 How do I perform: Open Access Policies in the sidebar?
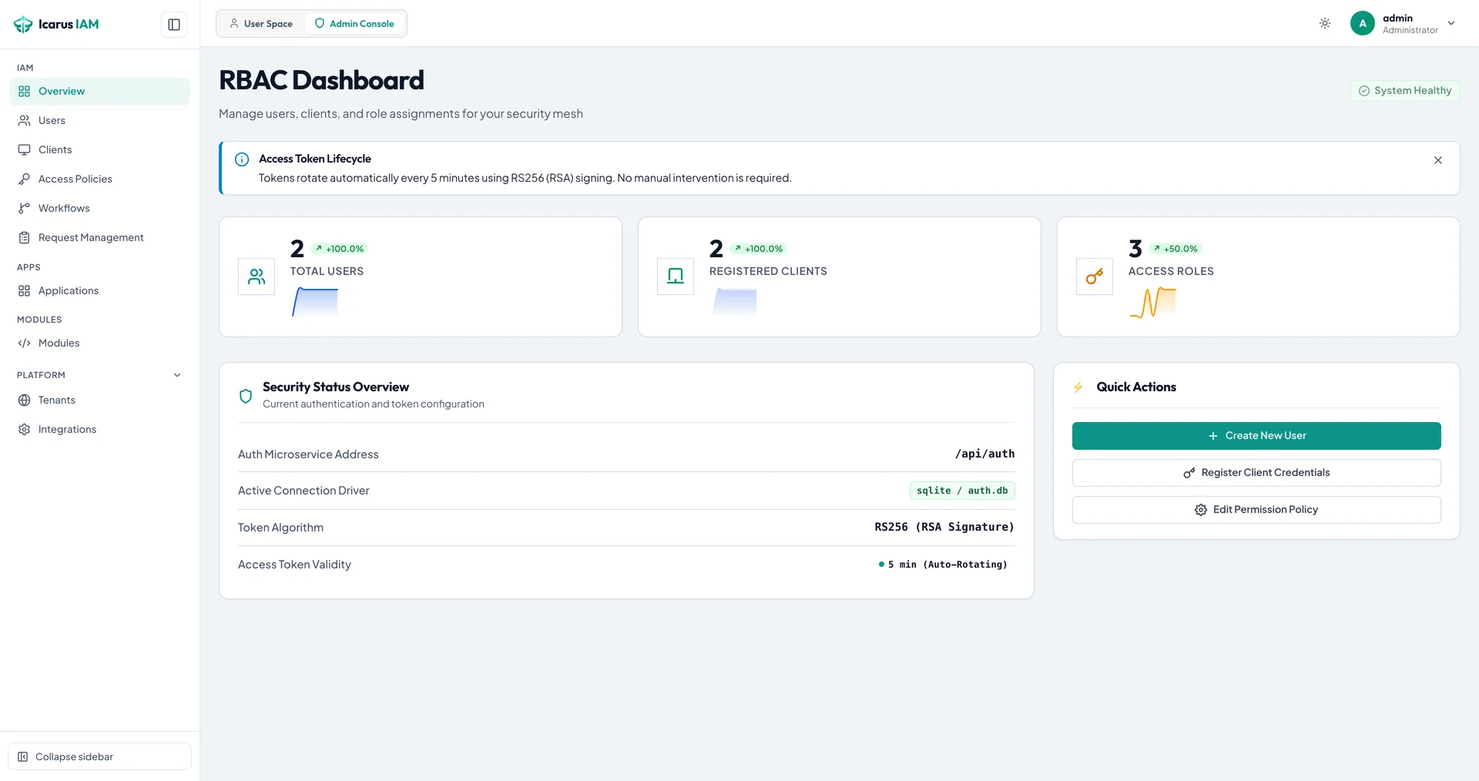pyautogui.click(x=99, y=179)
